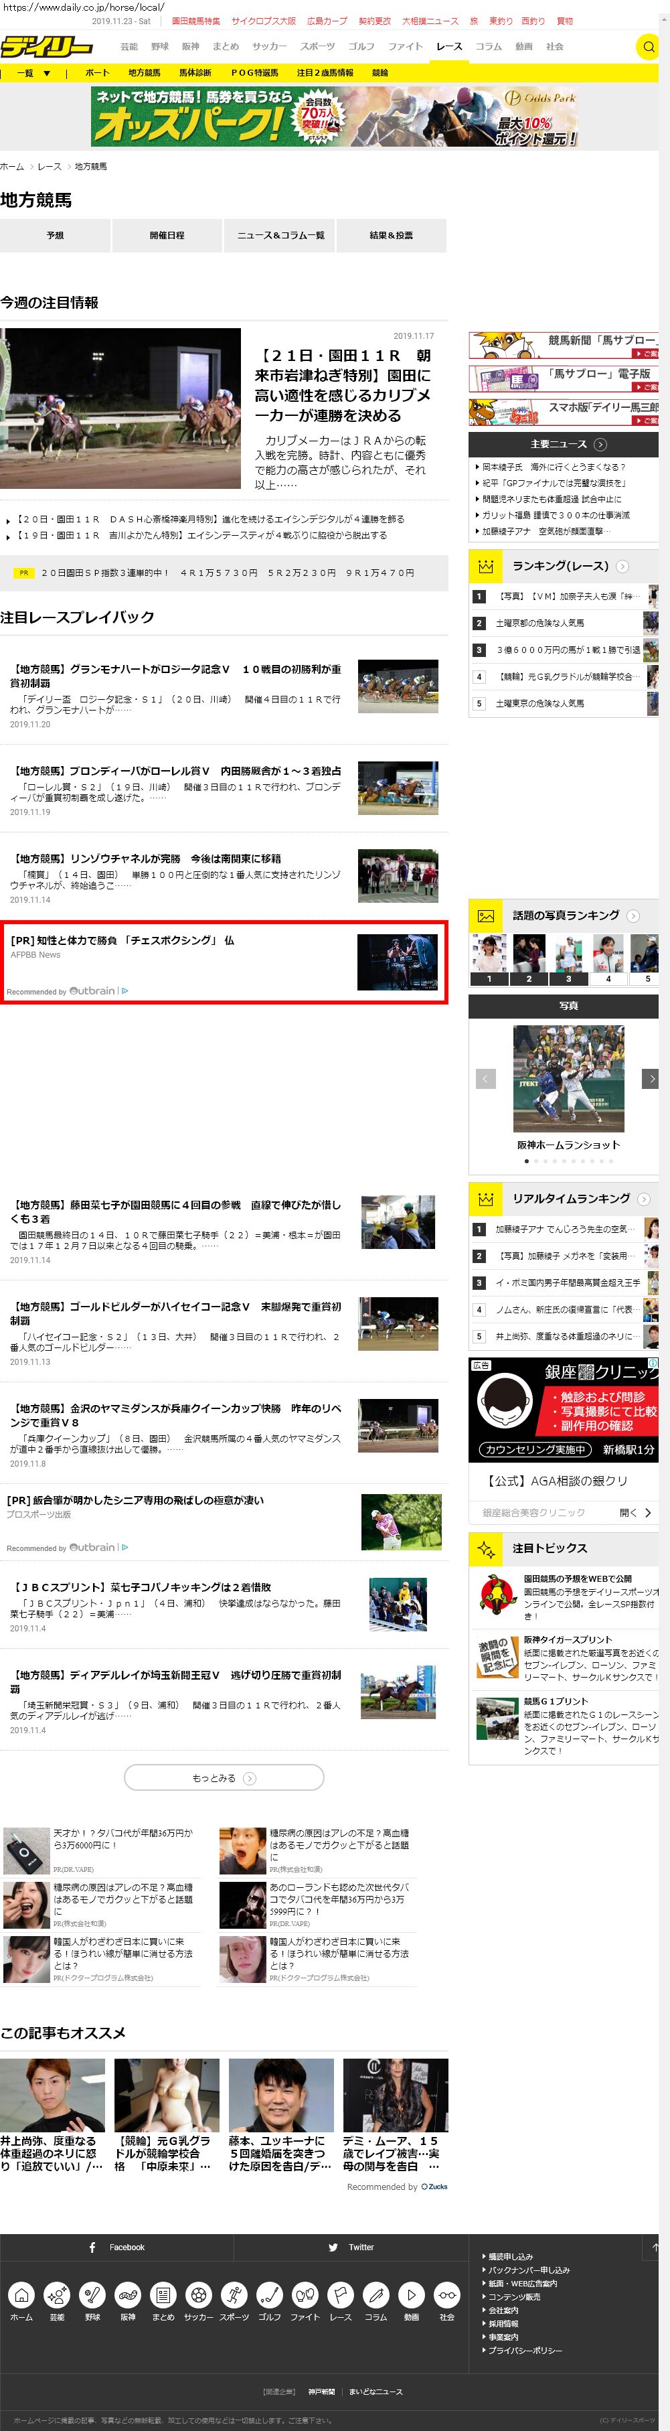The height and width of the screenshot is (2431, 670).
Task: Open the footer boxing gloves (ファイト) icon
Action: click(305, 2294)
